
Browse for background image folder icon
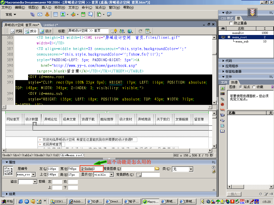point(157,169)
